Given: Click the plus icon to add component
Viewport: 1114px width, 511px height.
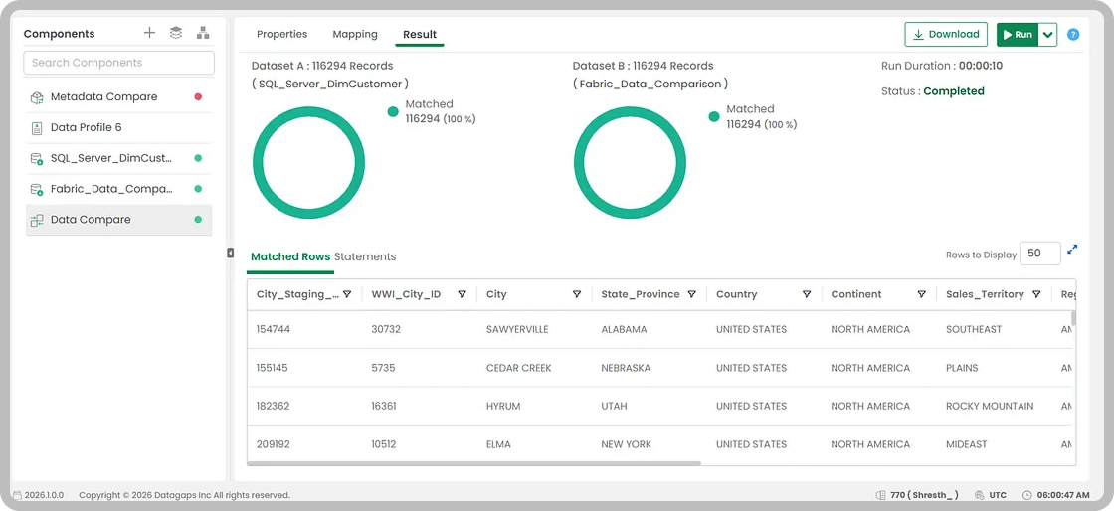Looking at the screenshot, I should pos(149,33).
